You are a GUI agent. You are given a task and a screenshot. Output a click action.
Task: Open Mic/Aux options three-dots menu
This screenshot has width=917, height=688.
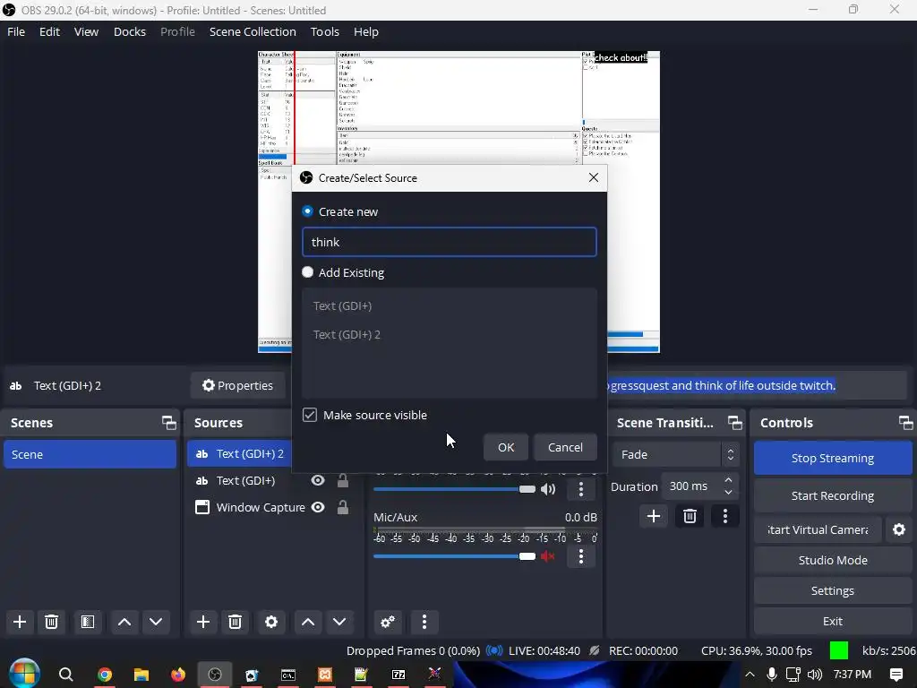point(580,556)
